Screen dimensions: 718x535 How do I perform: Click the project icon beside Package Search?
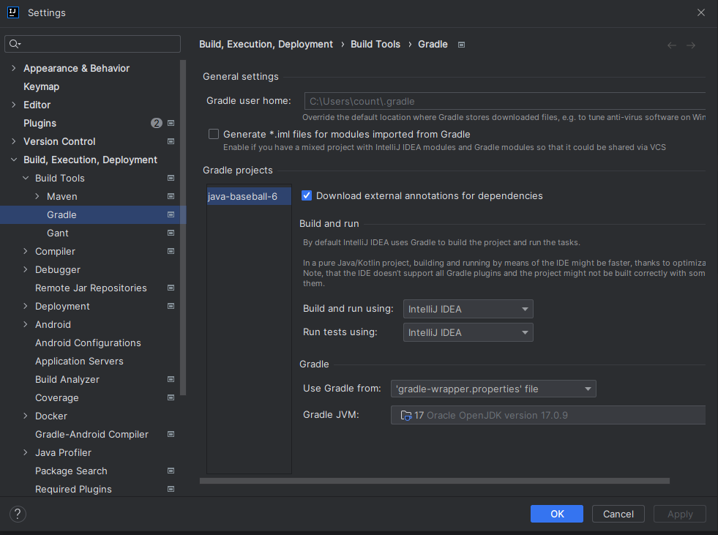pyautogui.click(x=171, y=471)
